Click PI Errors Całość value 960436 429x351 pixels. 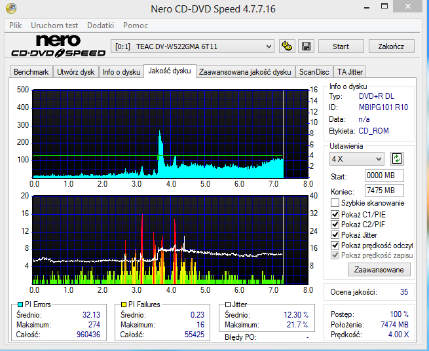click(88, 335)
